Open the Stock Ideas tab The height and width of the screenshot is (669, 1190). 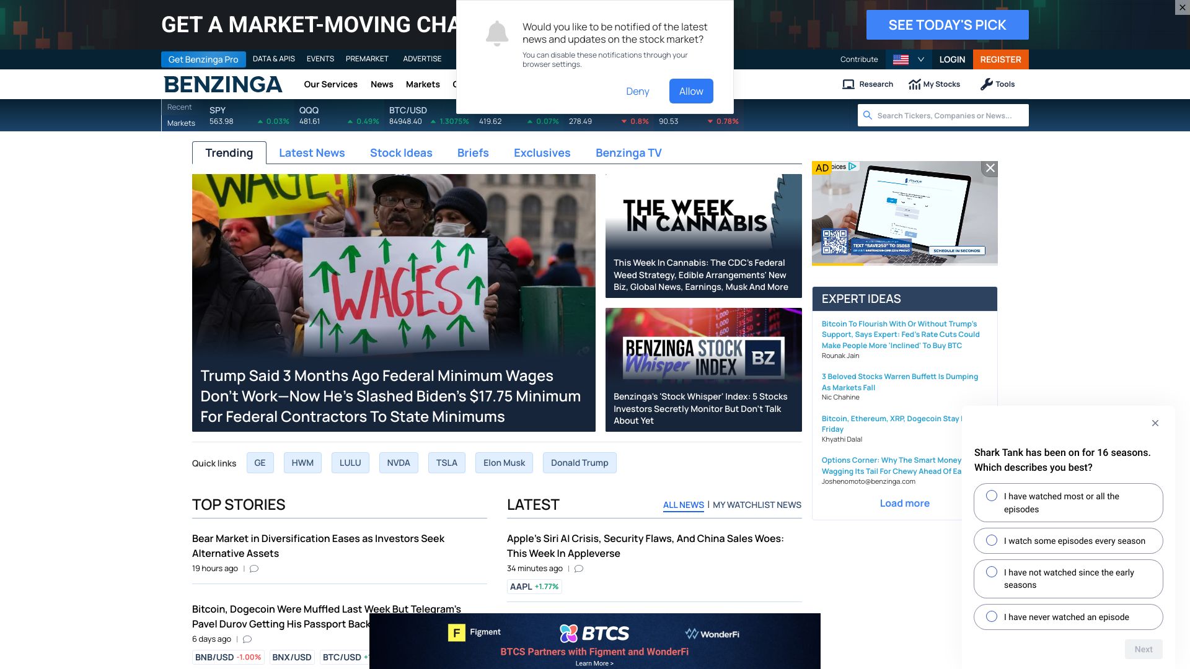(x=401, y=153)
